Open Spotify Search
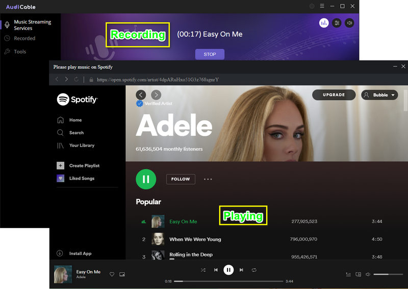The image size is (408, 289). pos(76,133)
